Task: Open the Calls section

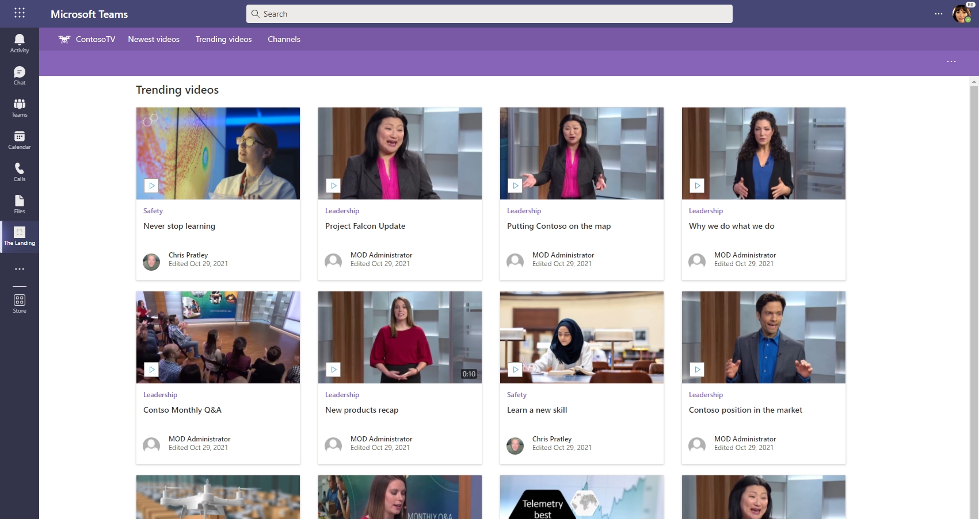Action: click(x=19, y=171)
